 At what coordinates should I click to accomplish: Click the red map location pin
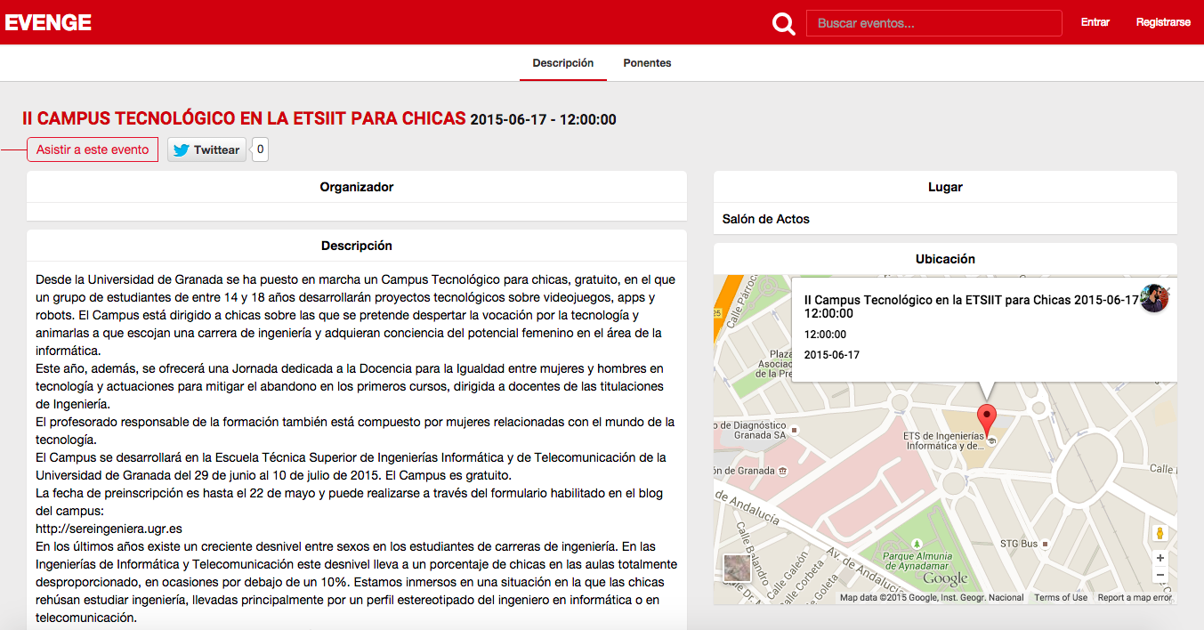(x=986, y=419)
